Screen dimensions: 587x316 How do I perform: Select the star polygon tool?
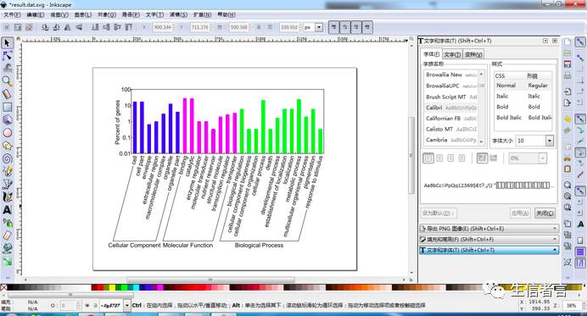(x=7, y=146)
